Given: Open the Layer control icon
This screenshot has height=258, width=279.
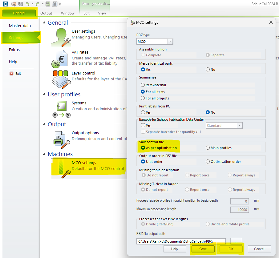Looking at the screenshot, I should [x=61, y=79].
